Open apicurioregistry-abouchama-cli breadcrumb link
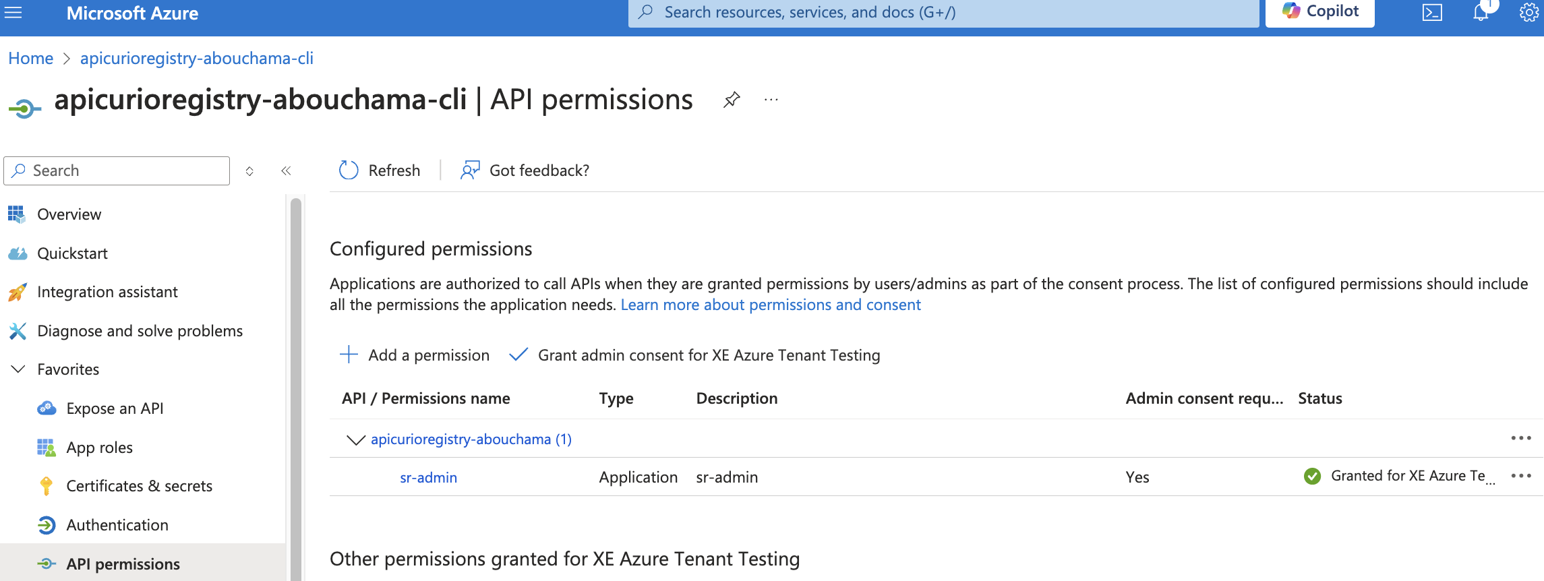The width and height of the screenshot is (1544, 581). pos(197,59)
